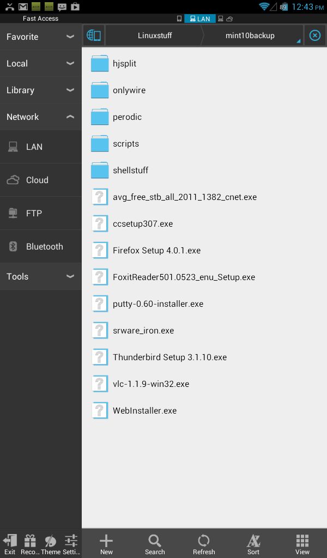Close the current window with X icon
327x558 pixels.
pyautogui.click(x=315, y=35)
